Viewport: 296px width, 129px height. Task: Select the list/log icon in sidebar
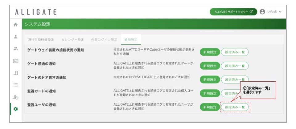16,85
